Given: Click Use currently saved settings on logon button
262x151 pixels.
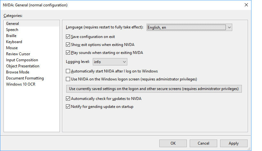Looking at the screenshot, I should tap(154, 89).
